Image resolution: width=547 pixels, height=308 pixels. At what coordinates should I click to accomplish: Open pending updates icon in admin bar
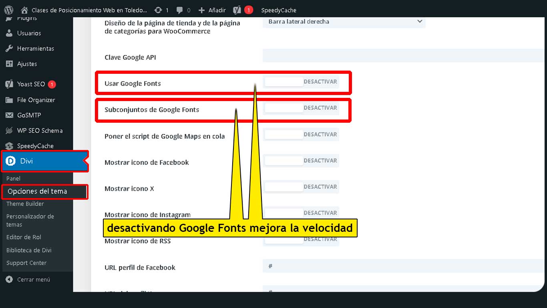tap(158, 10)
